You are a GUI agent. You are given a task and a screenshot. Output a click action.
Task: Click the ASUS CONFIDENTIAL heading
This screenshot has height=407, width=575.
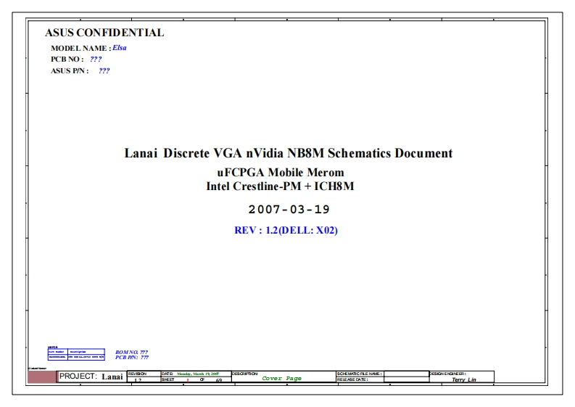tap(104, 33)
